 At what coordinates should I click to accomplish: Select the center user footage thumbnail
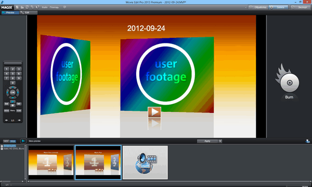[167, 75]
